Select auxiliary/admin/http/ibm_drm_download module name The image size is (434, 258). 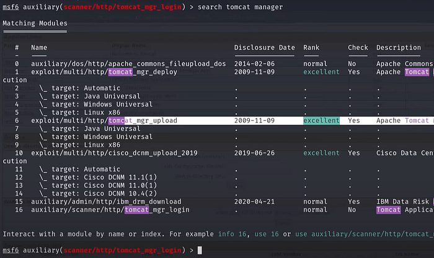tap(106, 202)
